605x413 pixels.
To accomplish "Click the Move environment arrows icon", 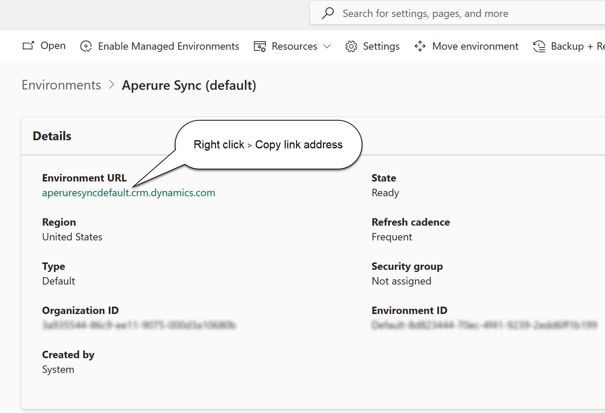I will click(x=420, y=46).
